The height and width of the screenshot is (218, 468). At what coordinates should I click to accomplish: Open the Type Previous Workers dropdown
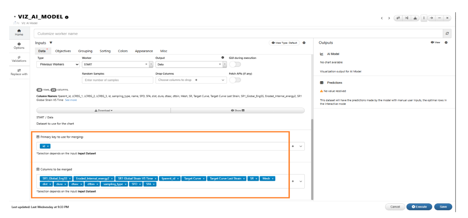point(58,64)
